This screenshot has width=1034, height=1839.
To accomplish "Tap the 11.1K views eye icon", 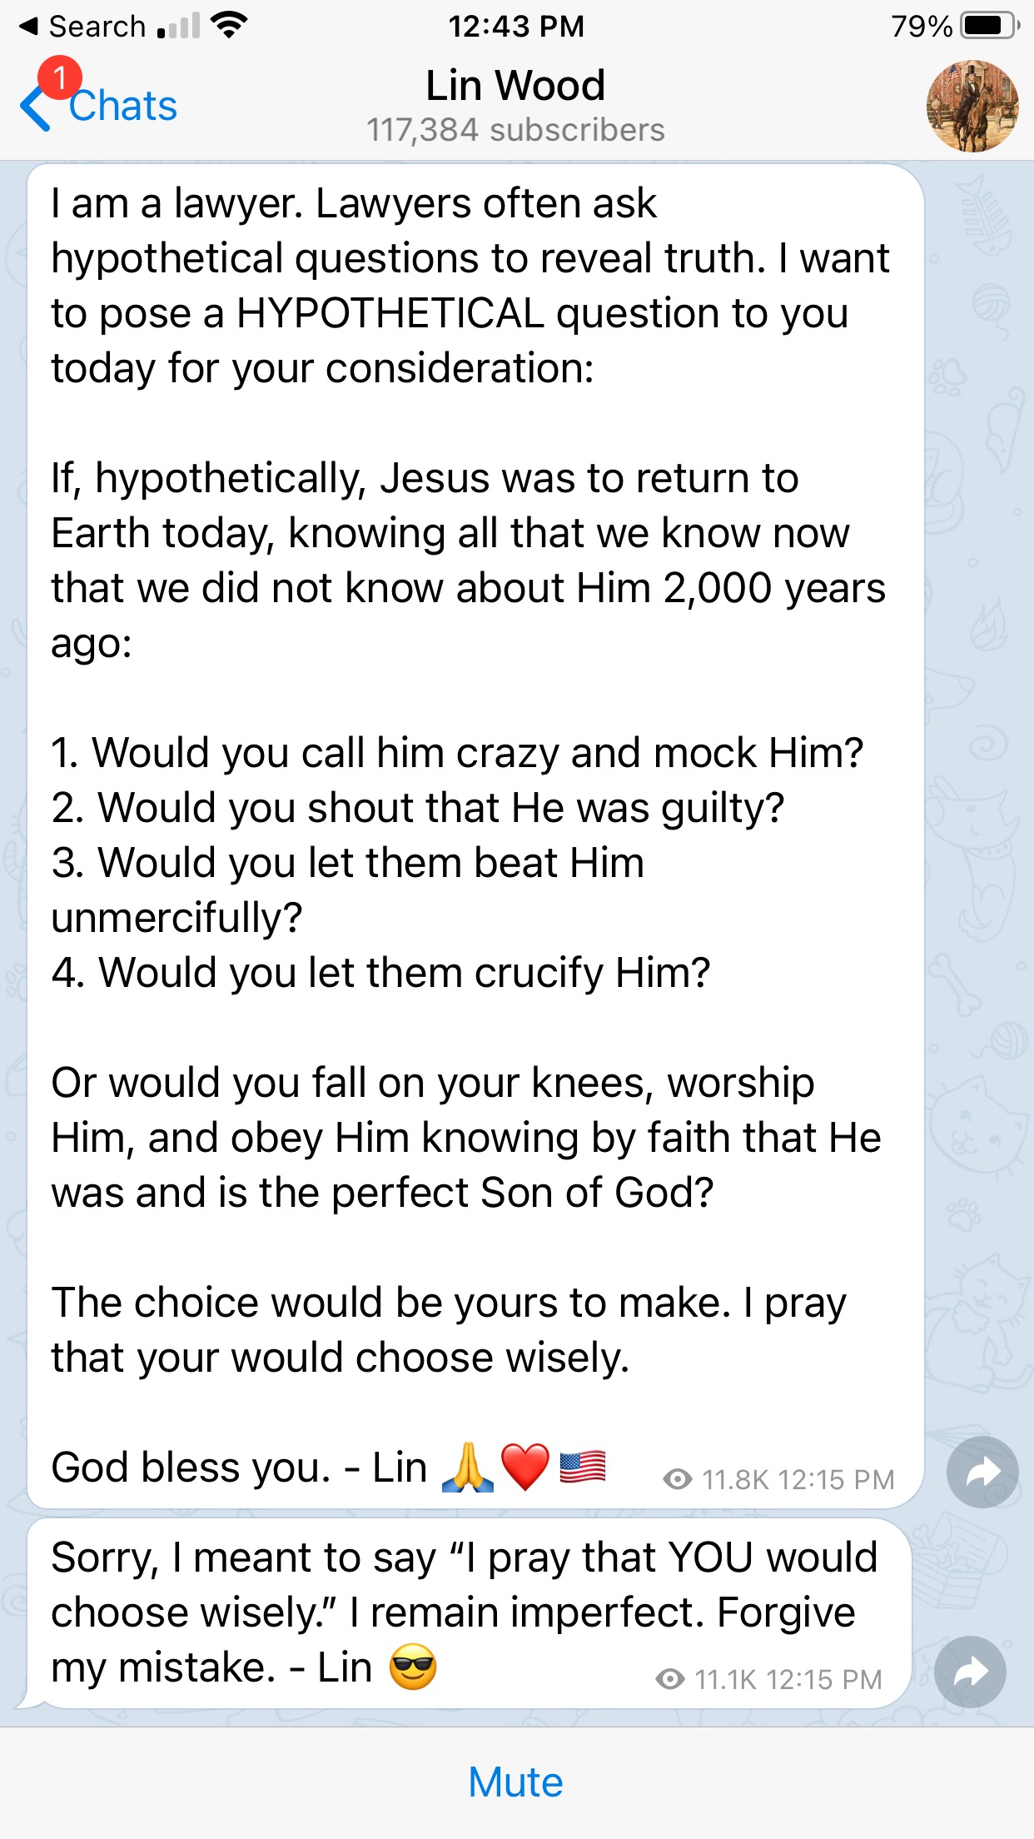I will coord(670,1679).
